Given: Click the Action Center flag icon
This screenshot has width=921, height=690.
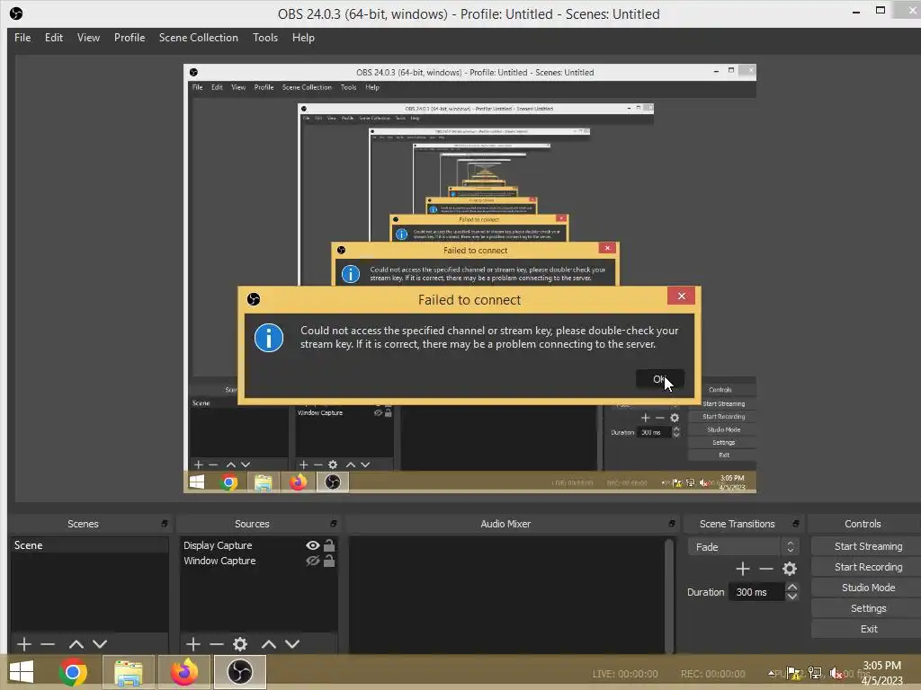Looking at the screenshot, I should coord(794,674).
